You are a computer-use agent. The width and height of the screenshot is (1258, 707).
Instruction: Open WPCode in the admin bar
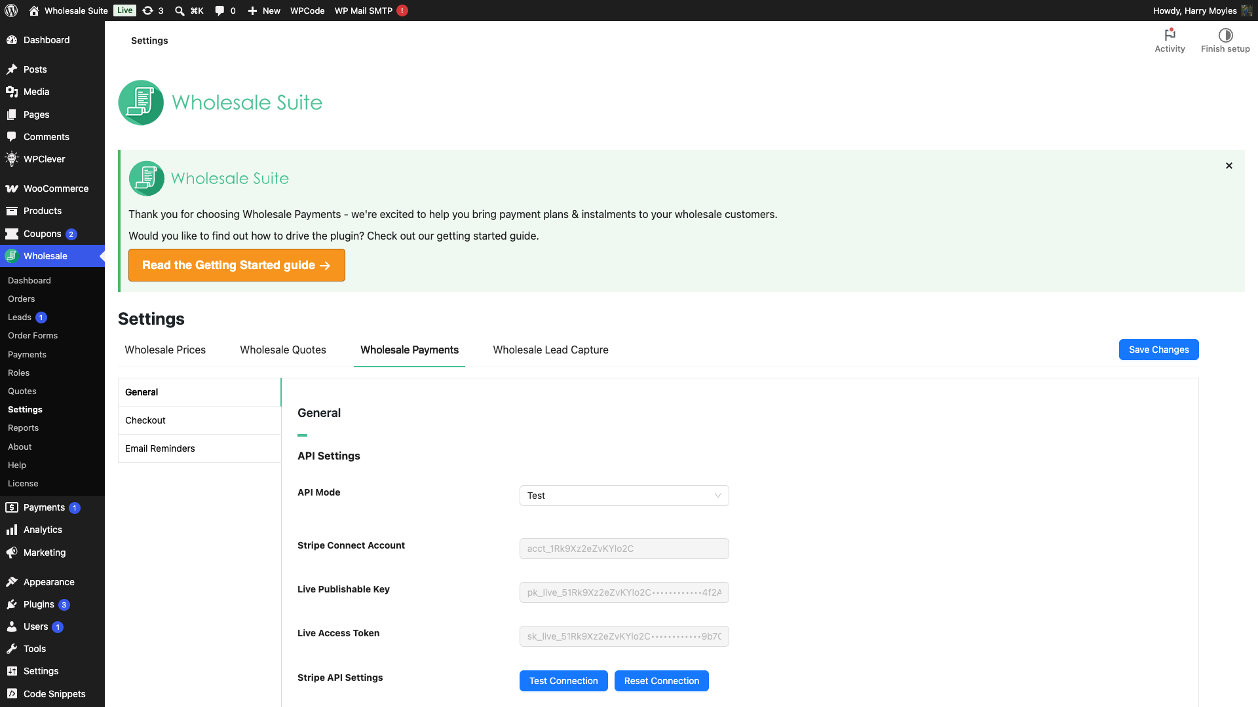pos(307,10)
